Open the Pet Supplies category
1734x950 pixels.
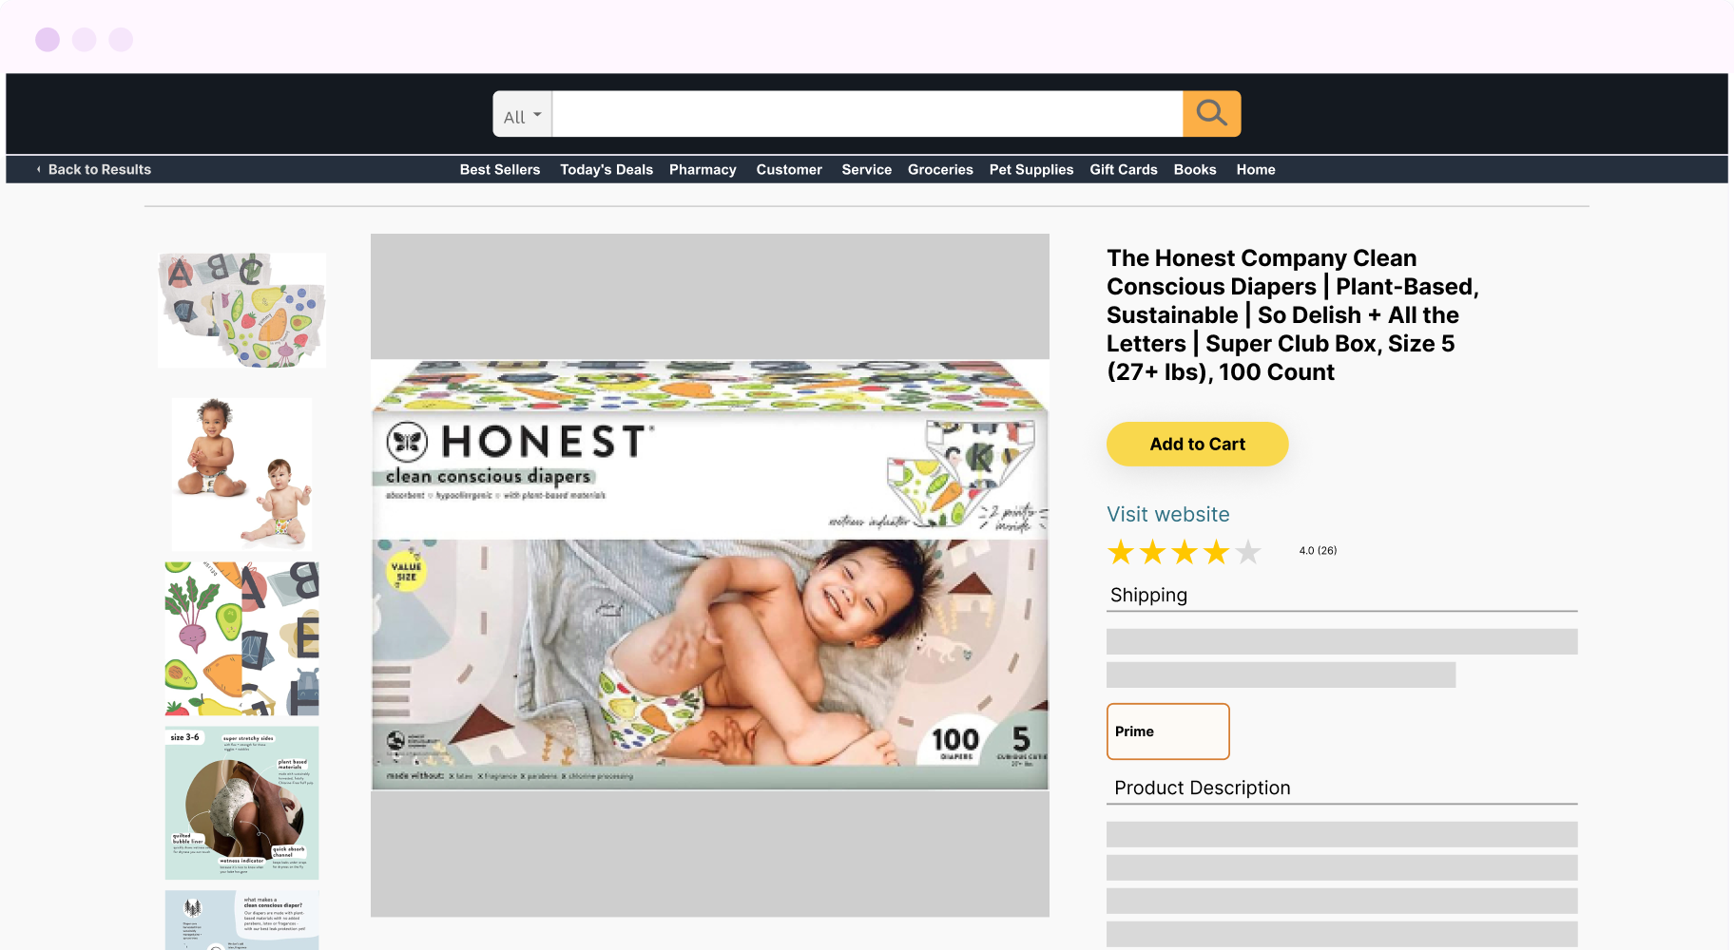click(1031, 169)
